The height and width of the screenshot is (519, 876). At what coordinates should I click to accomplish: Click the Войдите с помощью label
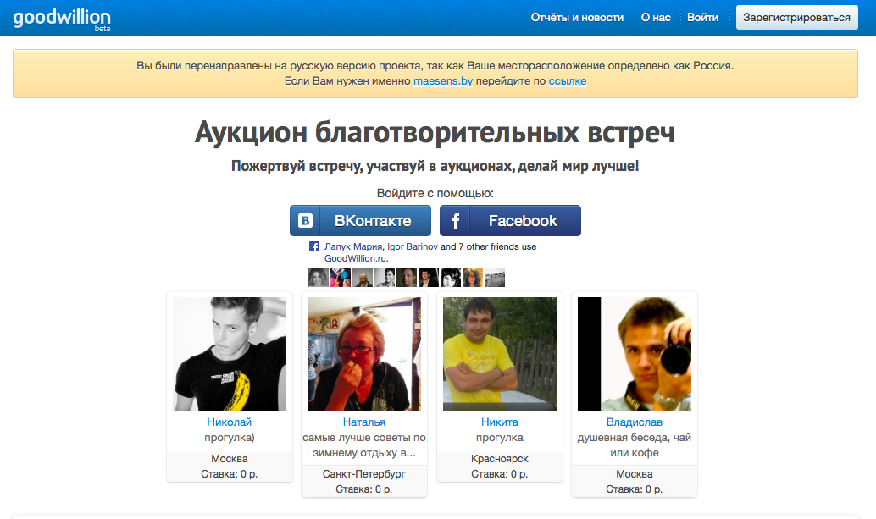(x=435, y=194)
